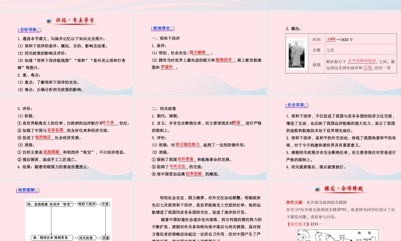The image size is (401, 241).
Task: Click the 识记·自主学习 slide title
Action: pos(75,20)
